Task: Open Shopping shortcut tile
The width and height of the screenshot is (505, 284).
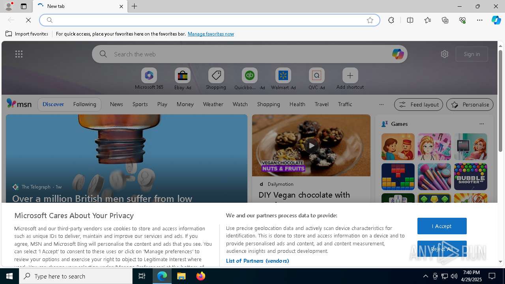Action: 216,79
